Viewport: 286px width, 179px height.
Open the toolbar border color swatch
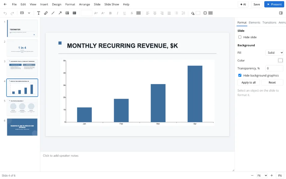211,13
